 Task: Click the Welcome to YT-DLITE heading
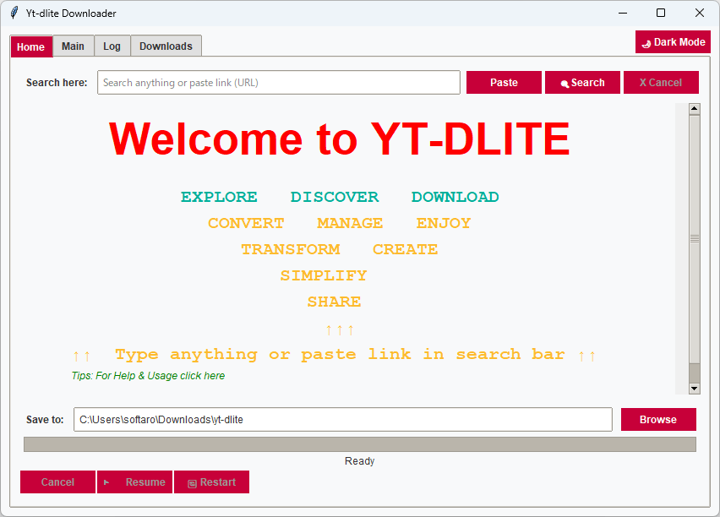340,139
